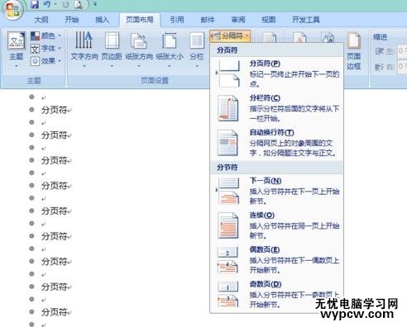
Task: Switch to the 开发工具 tab
Action: (x=306, y=20)
